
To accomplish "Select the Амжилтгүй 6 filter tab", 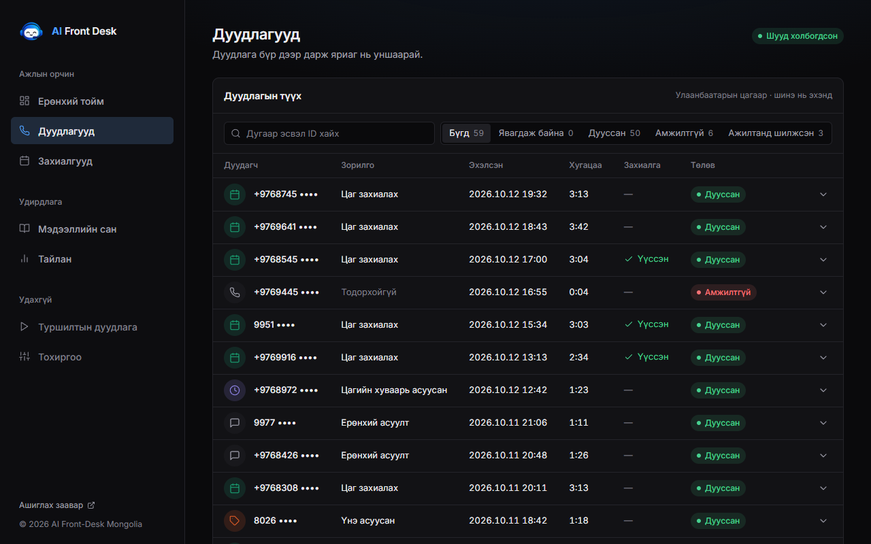I will pyautogui.click(x=684, y=133).
